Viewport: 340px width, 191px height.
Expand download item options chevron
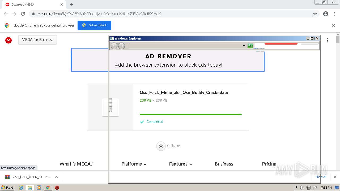(57, 177)
